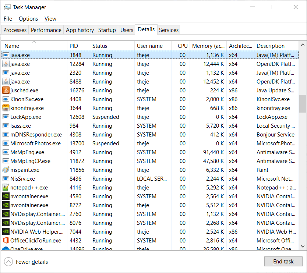Sort by the Status column header
Image resolution: width=307 pixels, height=273 pixels.
click(112, 46)
